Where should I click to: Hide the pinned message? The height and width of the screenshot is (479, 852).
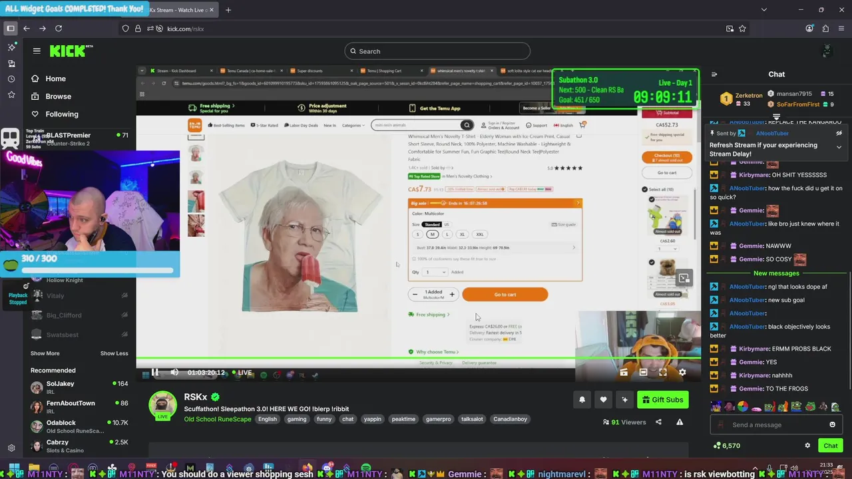[839, 133]
